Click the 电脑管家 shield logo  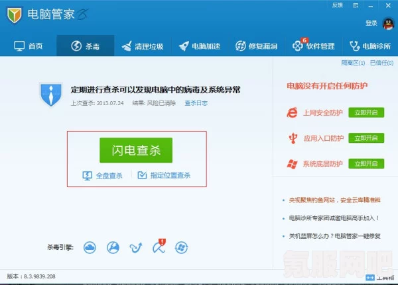[x=15, y=15]
